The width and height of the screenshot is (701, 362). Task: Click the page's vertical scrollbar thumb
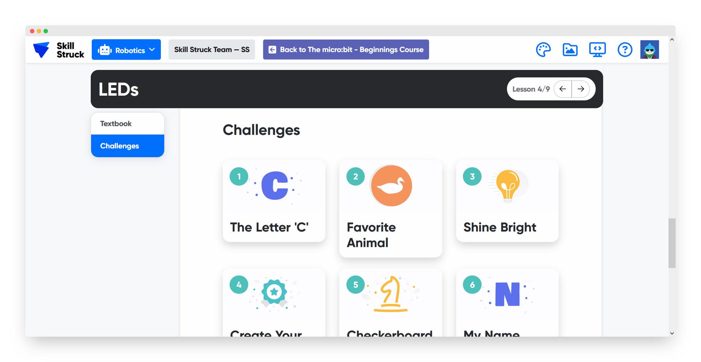click(x=672, y=243)
